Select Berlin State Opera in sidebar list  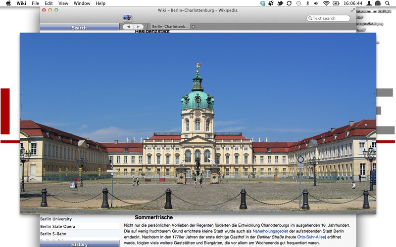pos(58,226)
